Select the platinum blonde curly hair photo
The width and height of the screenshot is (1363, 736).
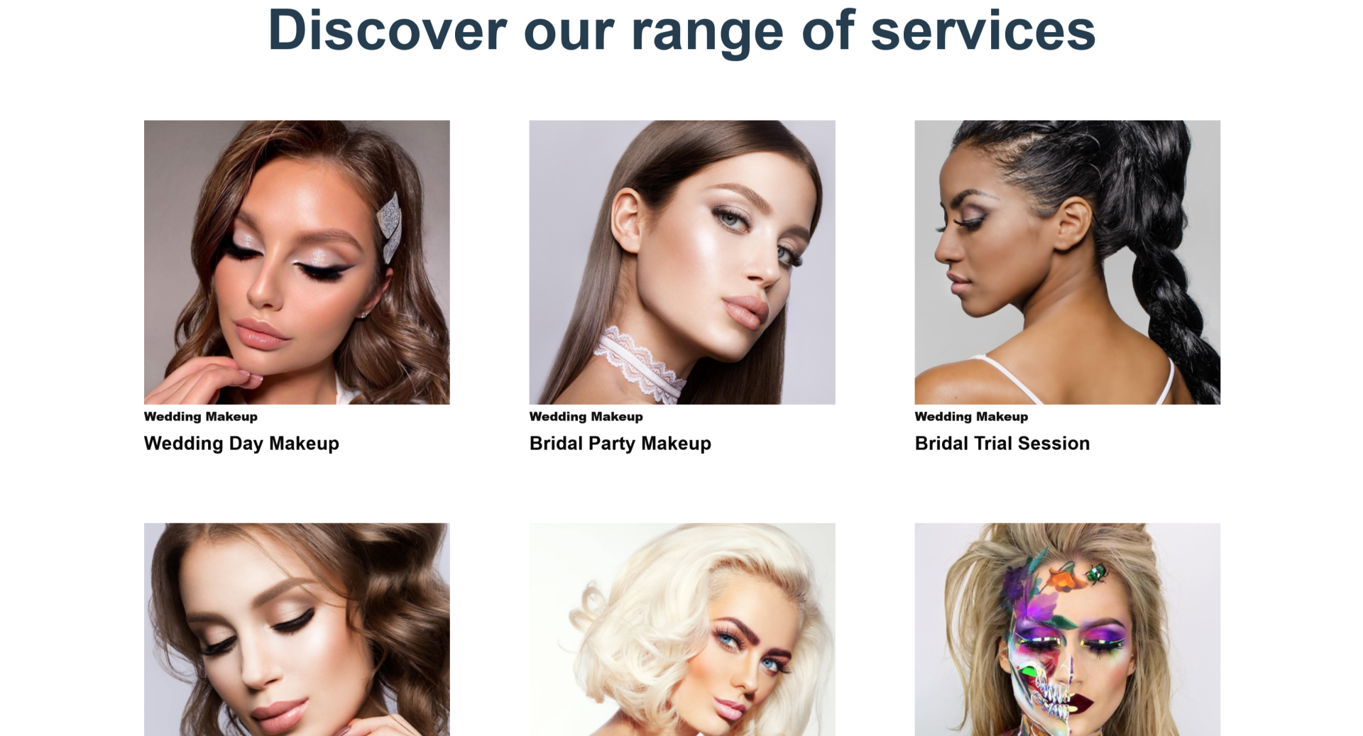tap(682, 630)
